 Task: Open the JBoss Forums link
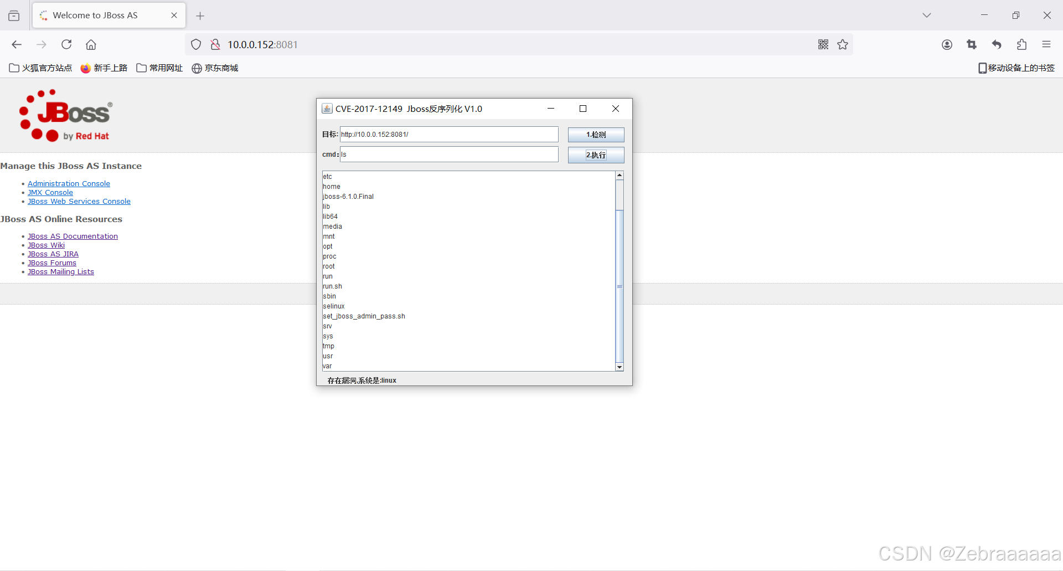[x=52, y=263]
